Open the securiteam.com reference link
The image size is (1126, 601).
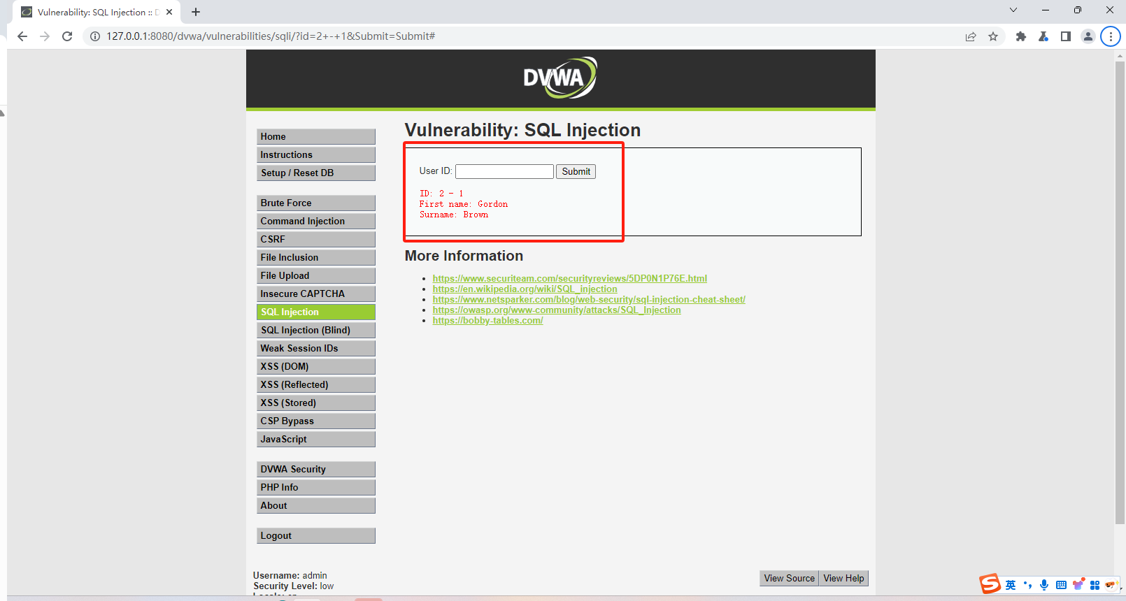[569, 278]
